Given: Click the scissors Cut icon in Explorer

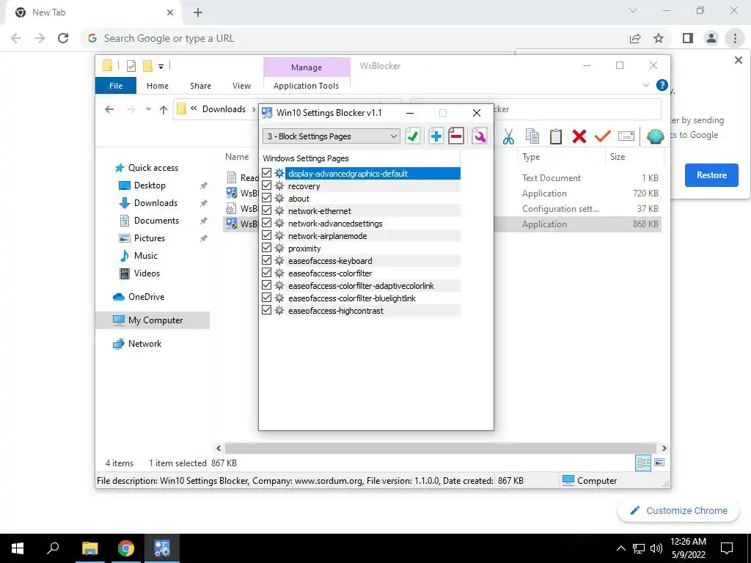Looking at the screenshot, I should [x=508, y=136].
